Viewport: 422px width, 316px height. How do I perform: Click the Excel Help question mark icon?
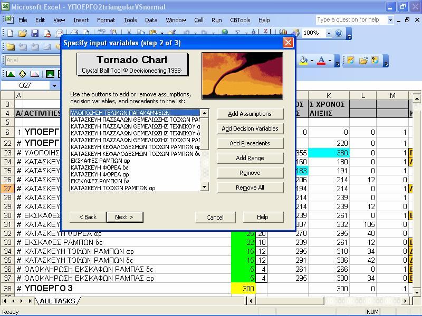(x=339, y=33)
